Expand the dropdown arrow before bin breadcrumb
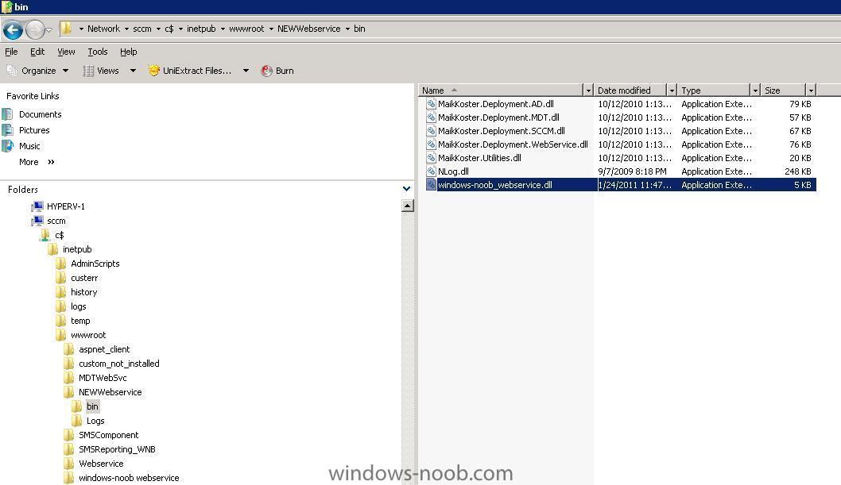Viewport: 841px width, 485px height. [347, 29]
